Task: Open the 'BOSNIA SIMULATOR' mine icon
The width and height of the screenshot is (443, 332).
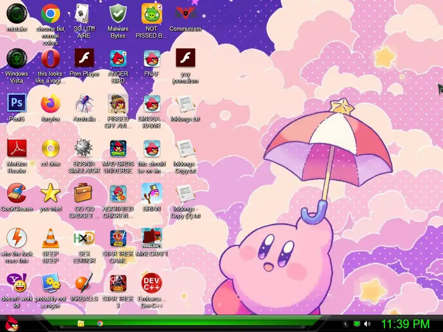Action: click(x=83, y=148)
